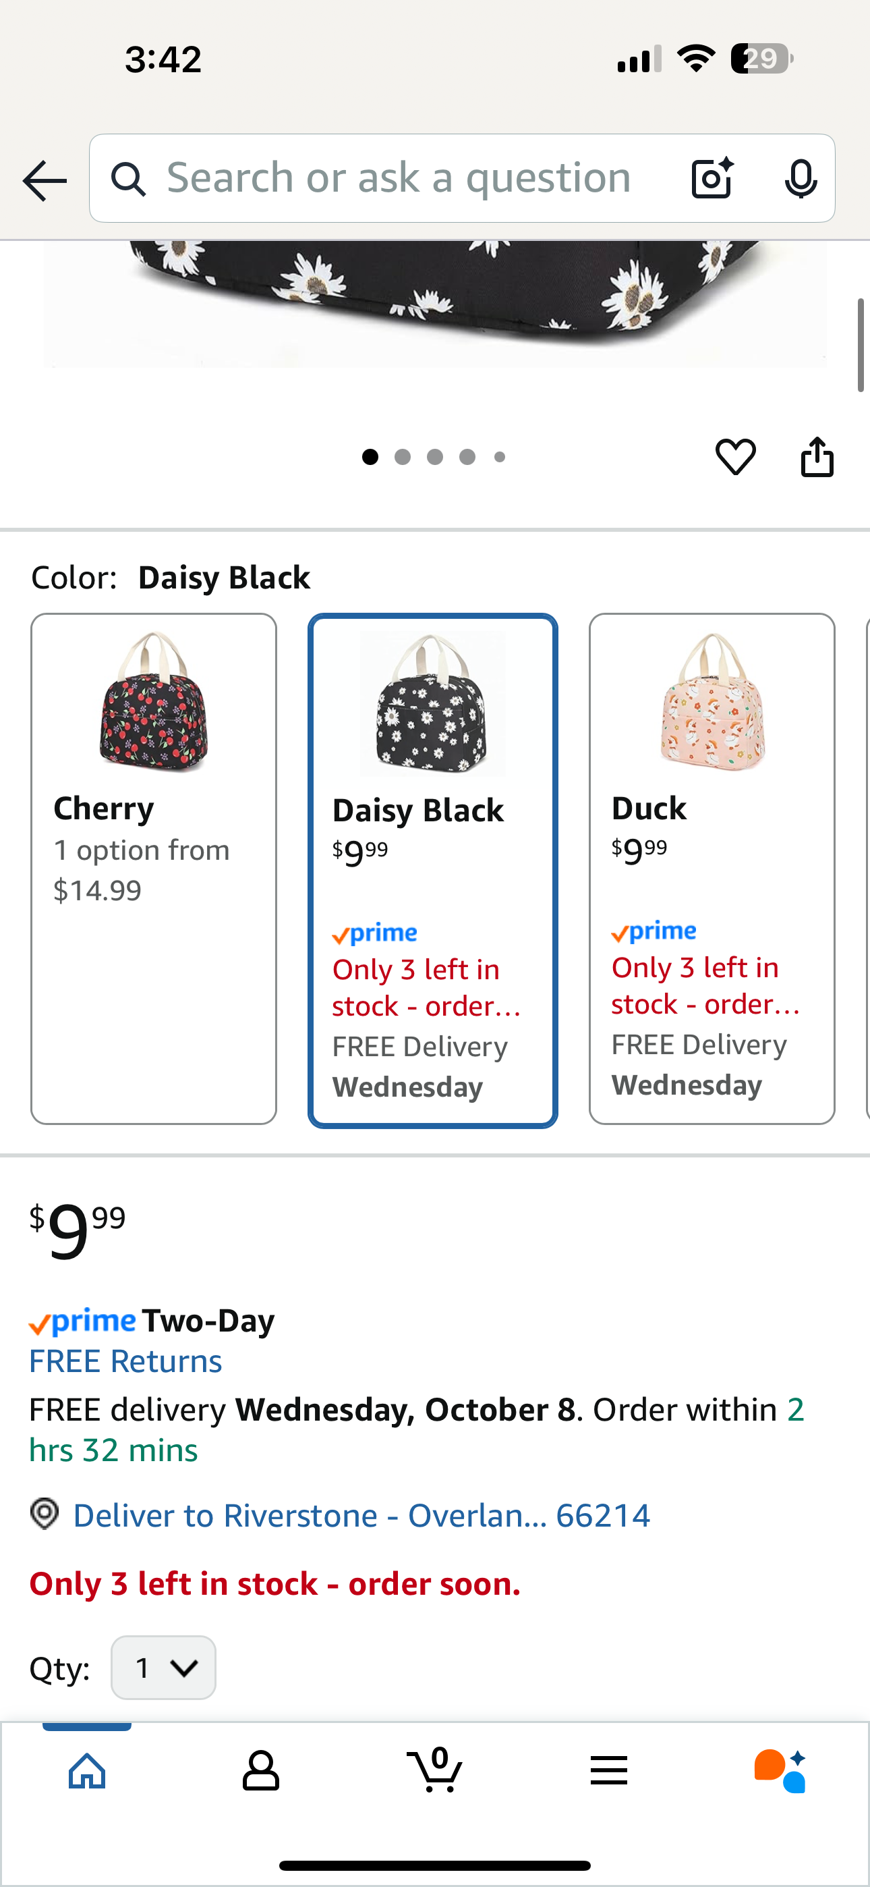Image resolution: width=870 pixels, height=1887 pixels.
Task: Open the Qty quantity dropdown
Action: [x=163, y=1667]
